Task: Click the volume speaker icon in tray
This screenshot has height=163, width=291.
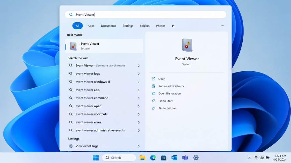Action: coord(262,158)
